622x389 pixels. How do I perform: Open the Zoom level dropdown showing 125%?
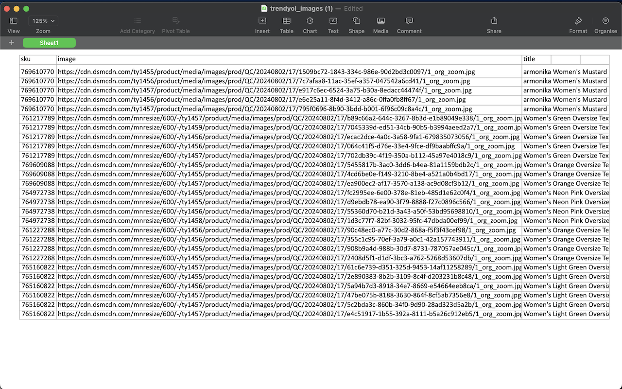(x=43, y=21)
